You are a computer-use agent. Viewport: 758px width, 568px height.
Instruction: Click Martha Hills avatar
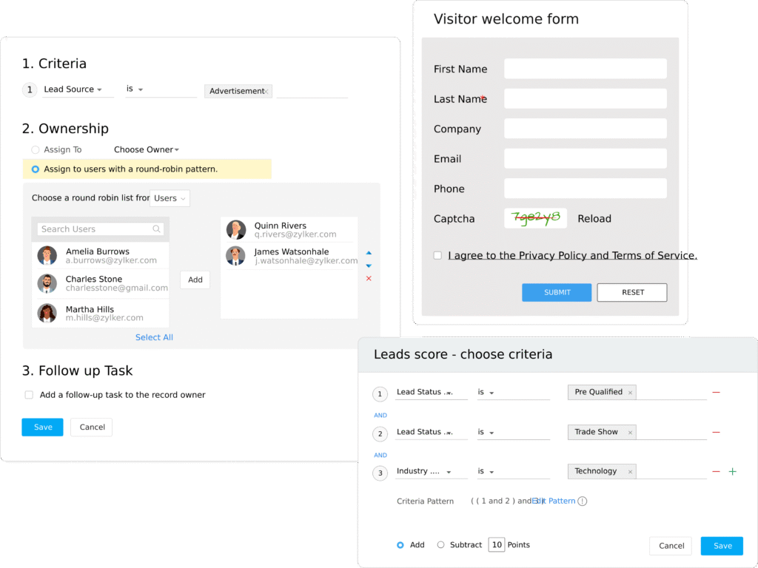coord(47,313)
